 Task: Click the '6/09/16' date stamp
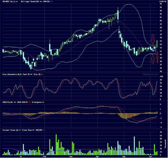pyautogui.click(x=162, y=2)
